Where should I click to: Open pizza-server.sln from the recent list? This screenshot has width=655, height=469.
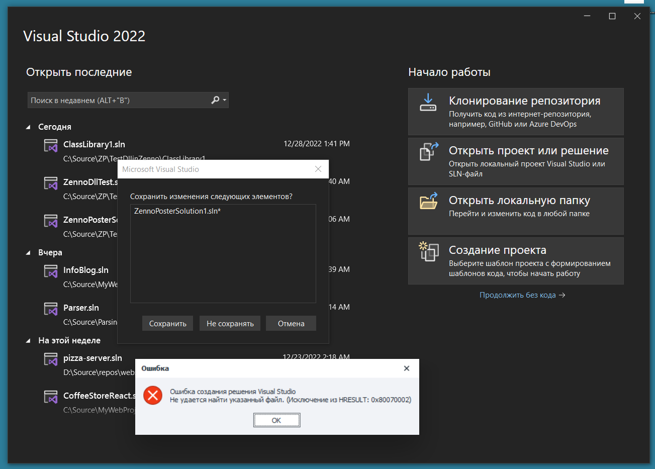pyautogui.click(x=92, y=358)
